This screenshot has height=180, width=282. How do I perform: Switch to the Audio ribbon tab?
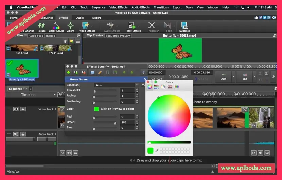coord(80,18)
